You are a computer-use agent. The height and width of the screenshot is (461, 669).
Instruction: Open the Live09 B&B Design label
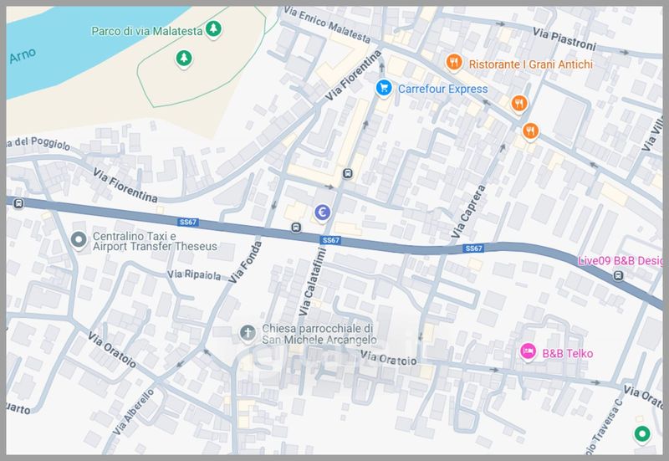(620, 261)
